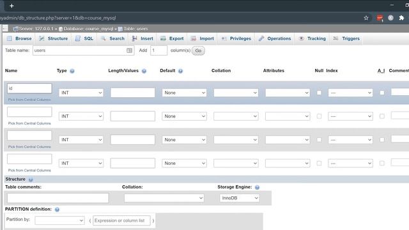The height and width of the screenshot is (230, 409).
Task: Click the Table: users breadcrumb link
Action: 135,29
